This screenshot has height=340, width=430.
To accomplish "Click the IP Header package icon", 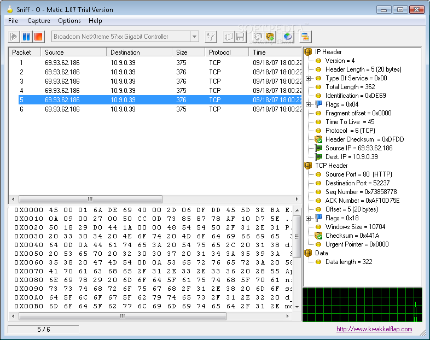I will tap(308, 52).
